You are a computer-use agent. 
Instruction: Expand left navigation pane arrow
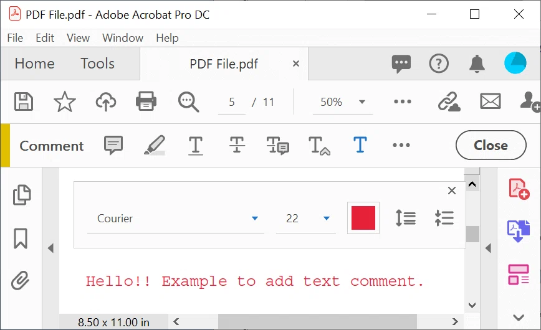[x=50, y=248]
